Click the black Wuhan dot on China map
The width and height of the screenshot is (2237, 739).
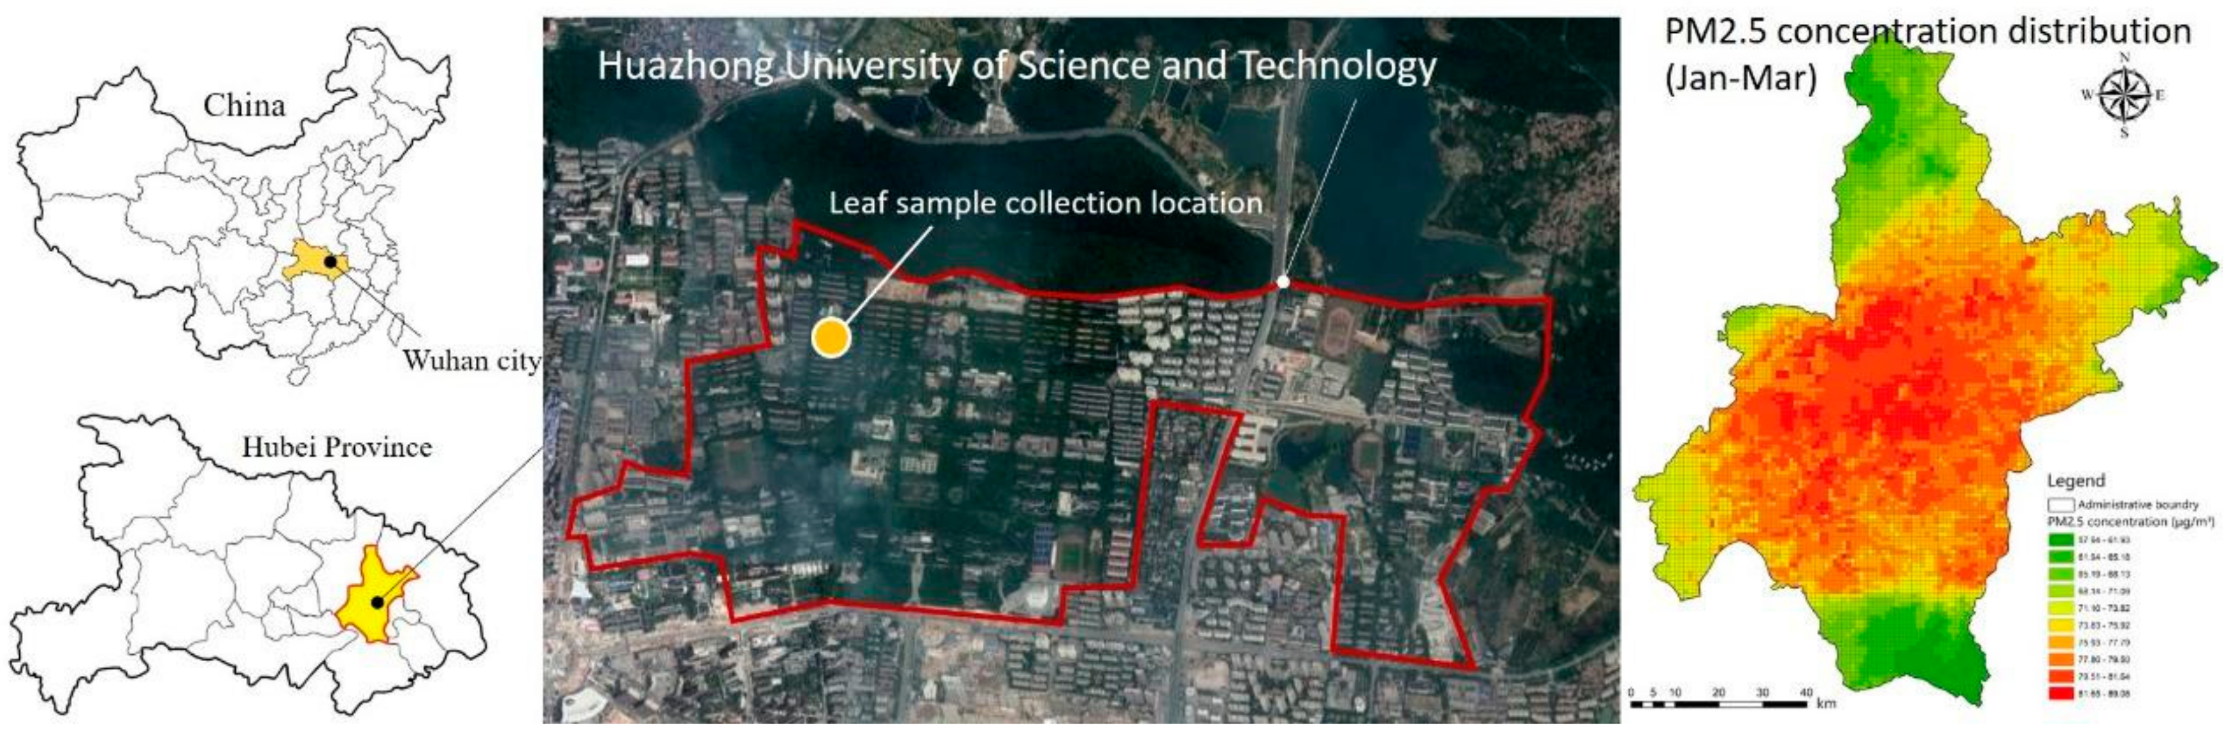[330, 261]
